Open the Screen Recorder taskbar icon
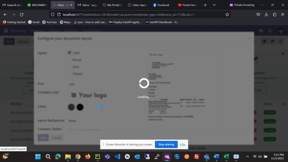The image size is (288, 162). click(236, 157)
